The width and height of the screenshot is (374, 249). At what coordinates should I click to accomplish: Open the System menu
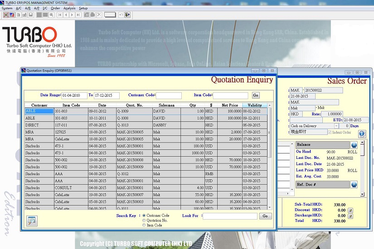click(x=7, y=8)
